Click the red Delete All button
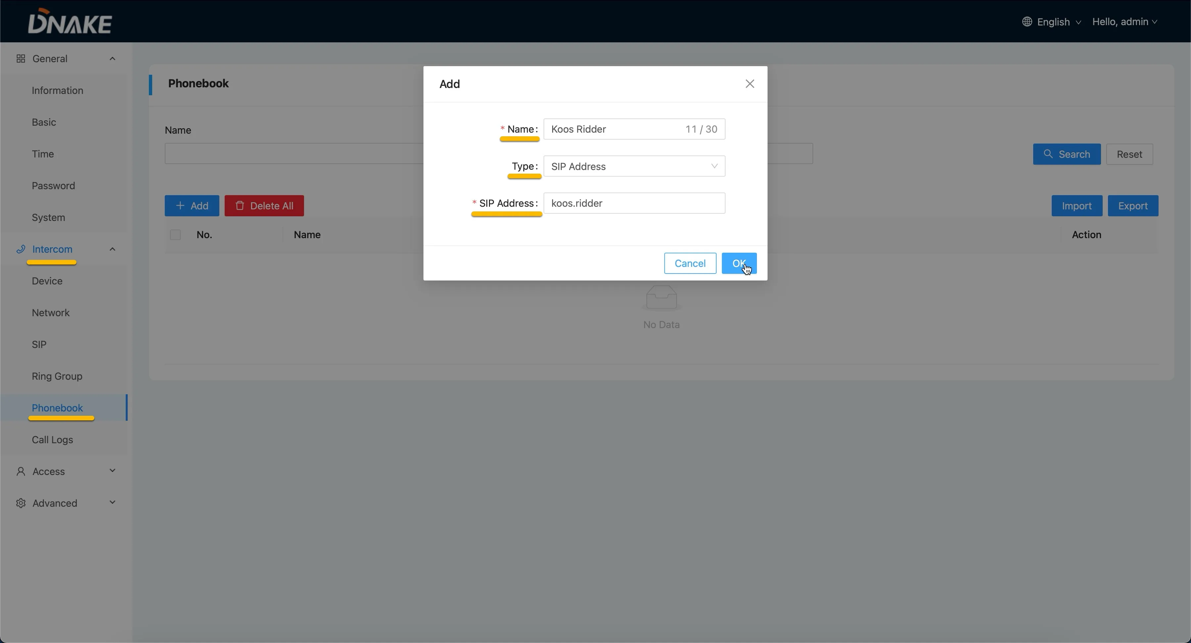 (264, 206)
